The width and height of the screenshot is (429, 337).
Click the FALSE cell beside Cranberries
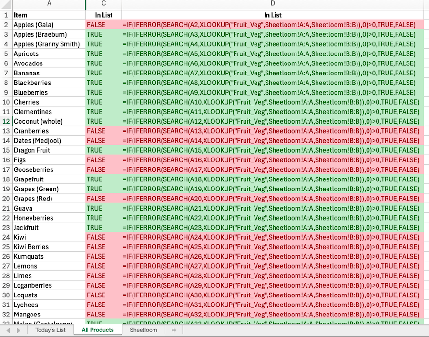tap(104, 131)
